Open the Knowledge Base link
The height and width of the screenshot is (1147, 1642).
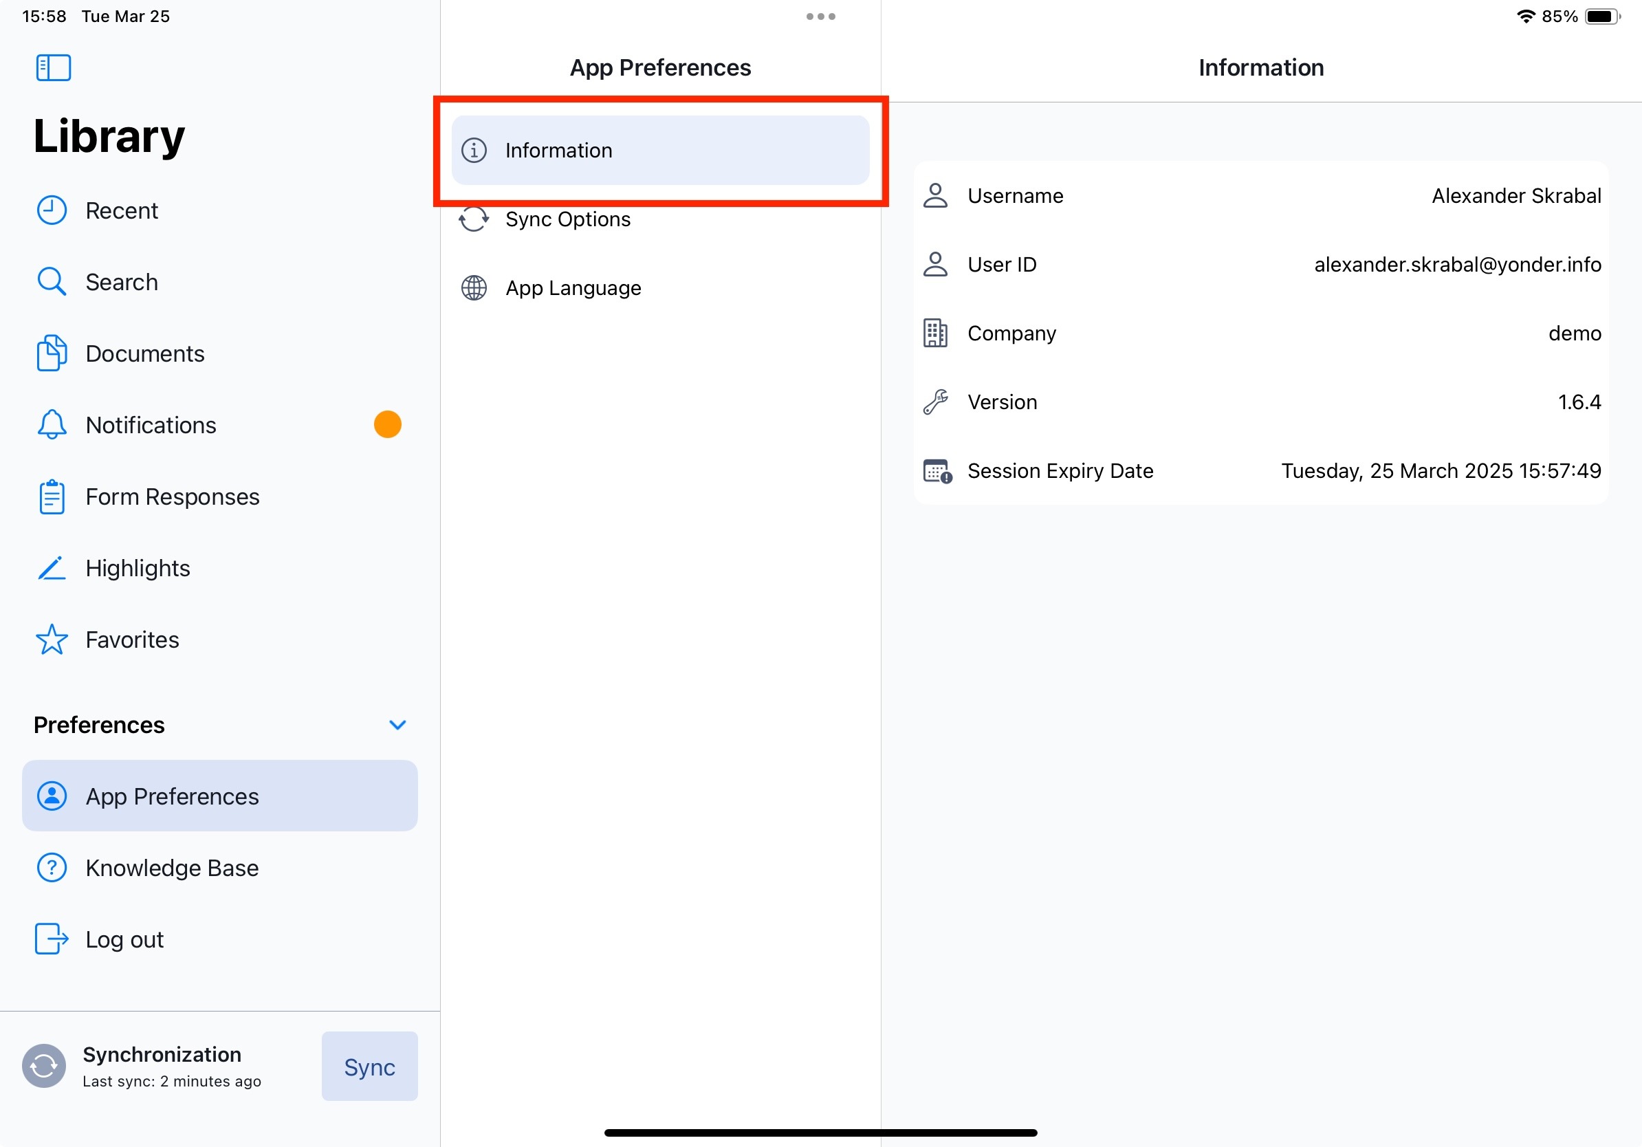click(172, 868)
